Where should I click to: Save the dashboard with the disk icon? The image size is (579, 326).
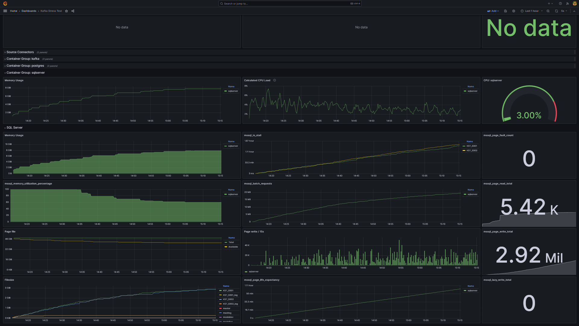click(505, 11)
